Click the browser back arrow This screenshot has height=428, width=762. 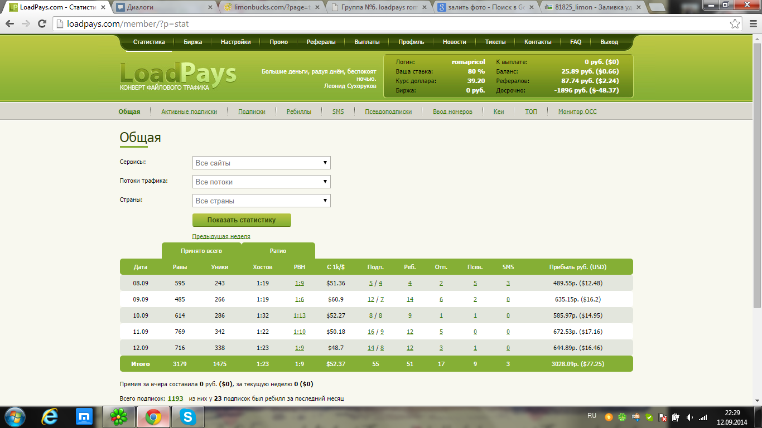point(10,24)
